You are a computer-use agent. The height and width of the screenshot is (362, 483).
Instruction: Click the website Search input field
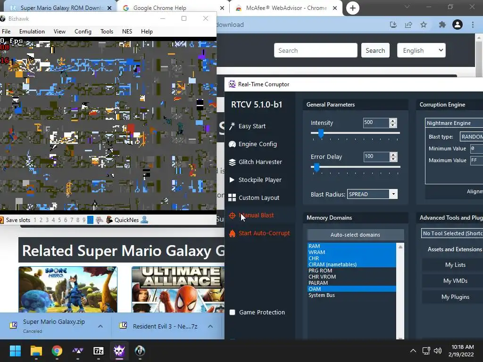[316, 50]
